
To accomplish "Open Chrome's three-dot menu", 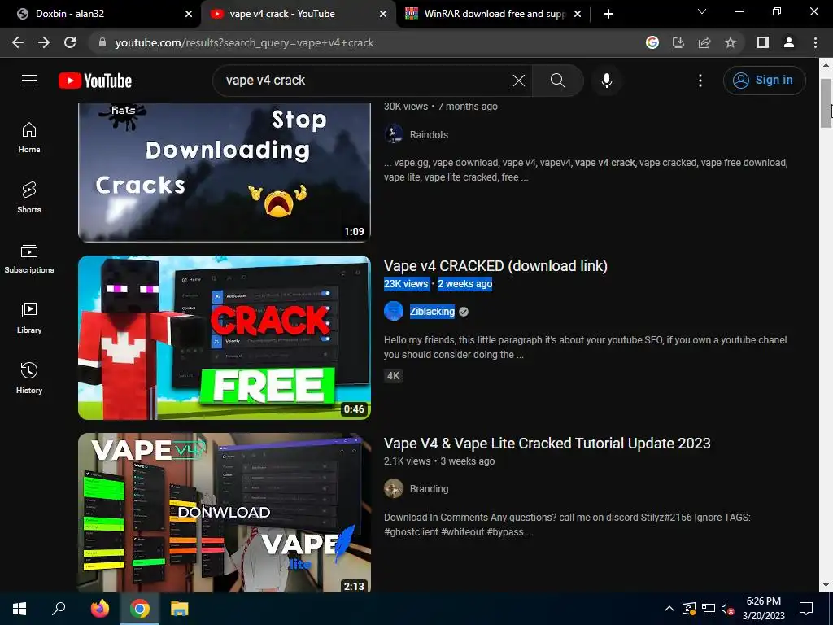I will (815, 42).
